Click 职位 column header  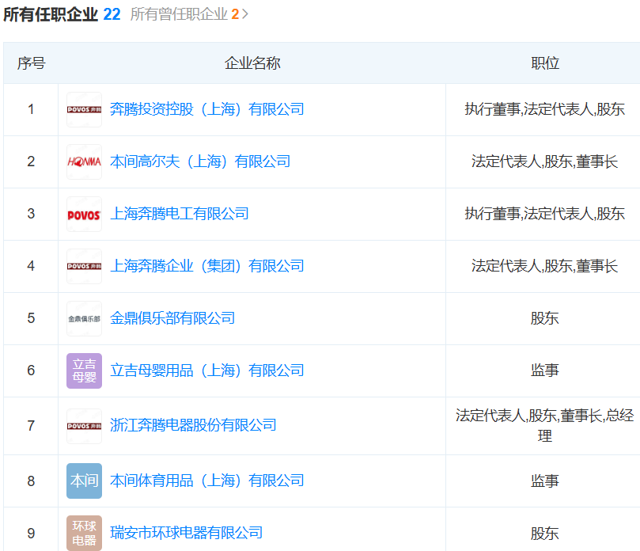pos(544,63)
